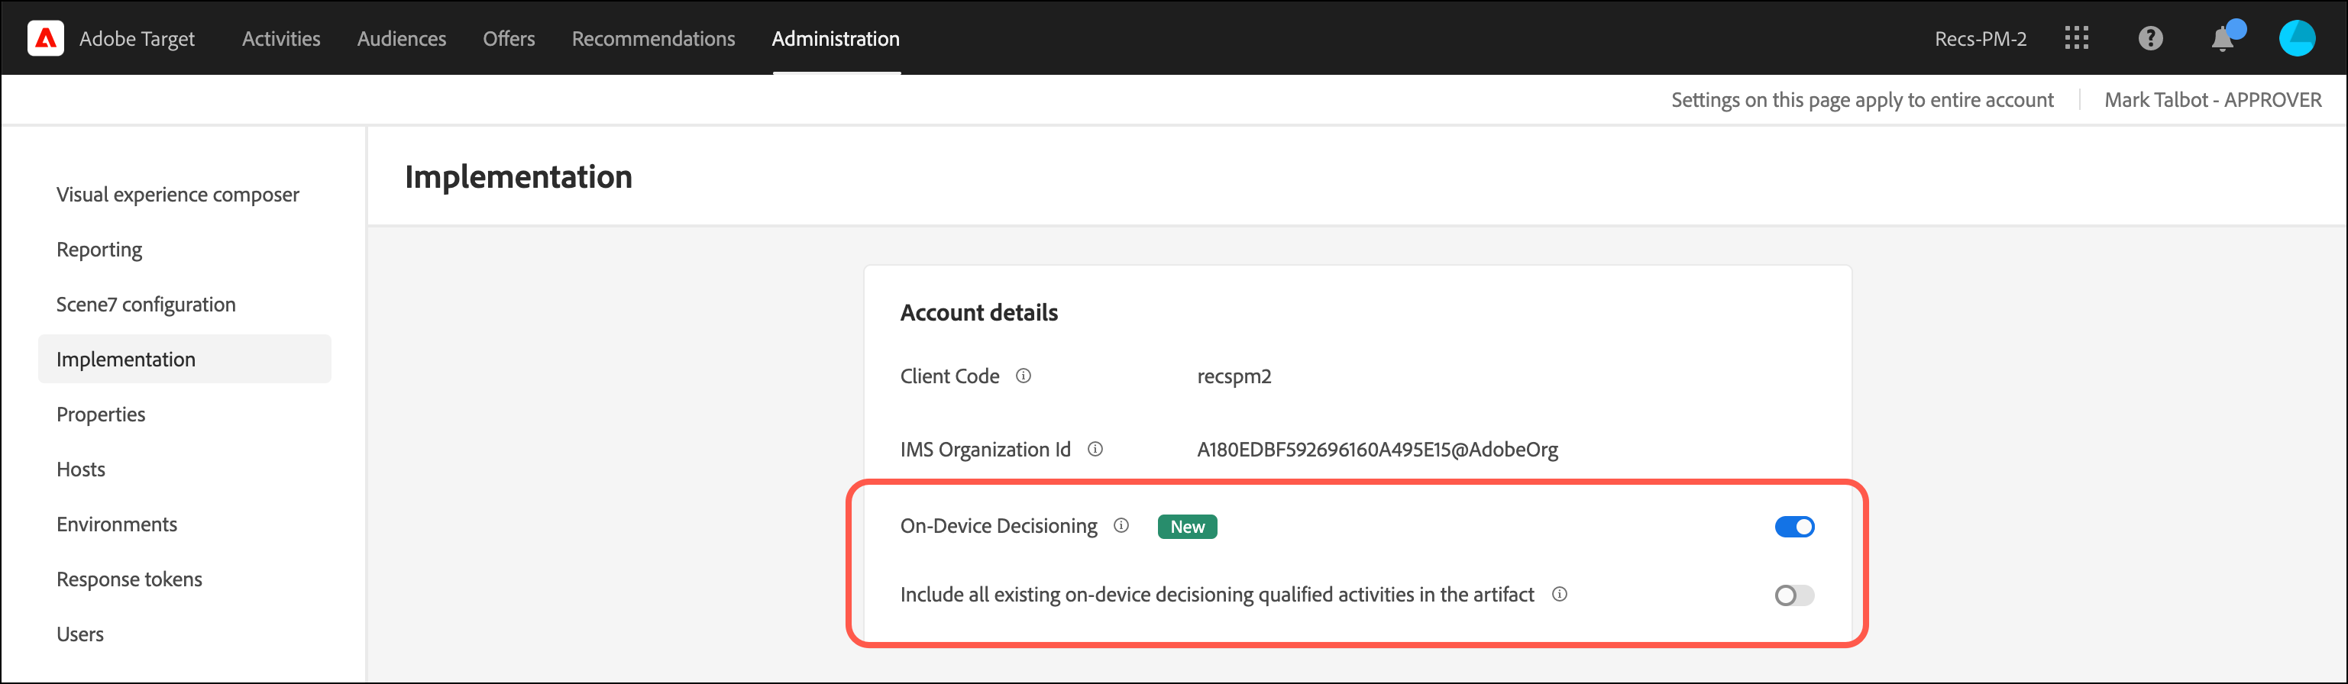
Task: Open the app switcher grid icon
Action: point(2075,38)
